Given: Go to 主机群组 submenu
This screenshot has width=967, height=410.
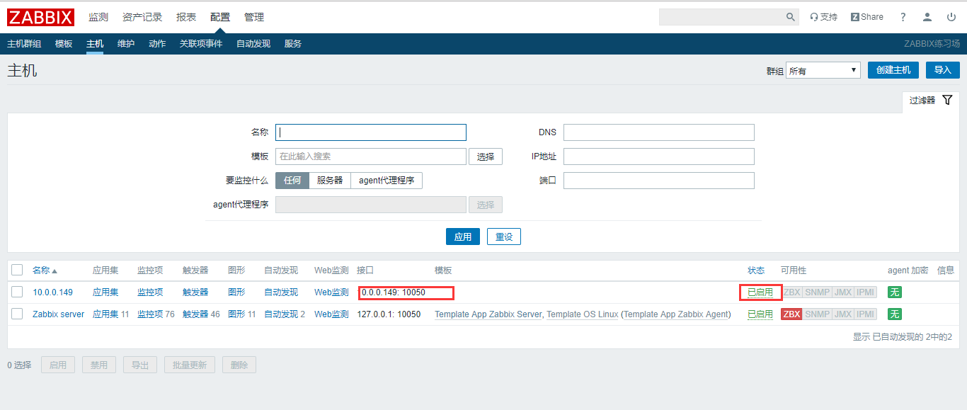Looking at the screenshot, I should click(x=24, y=43).
